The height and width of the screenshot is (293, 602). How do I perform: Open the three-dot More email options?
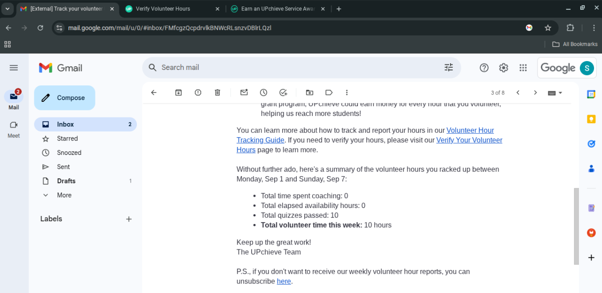[x=347, y=93]
